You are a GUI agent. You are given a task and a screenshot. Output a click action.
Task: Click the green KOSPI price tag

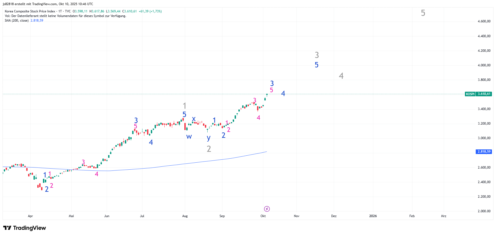click(x=478, y=94)
